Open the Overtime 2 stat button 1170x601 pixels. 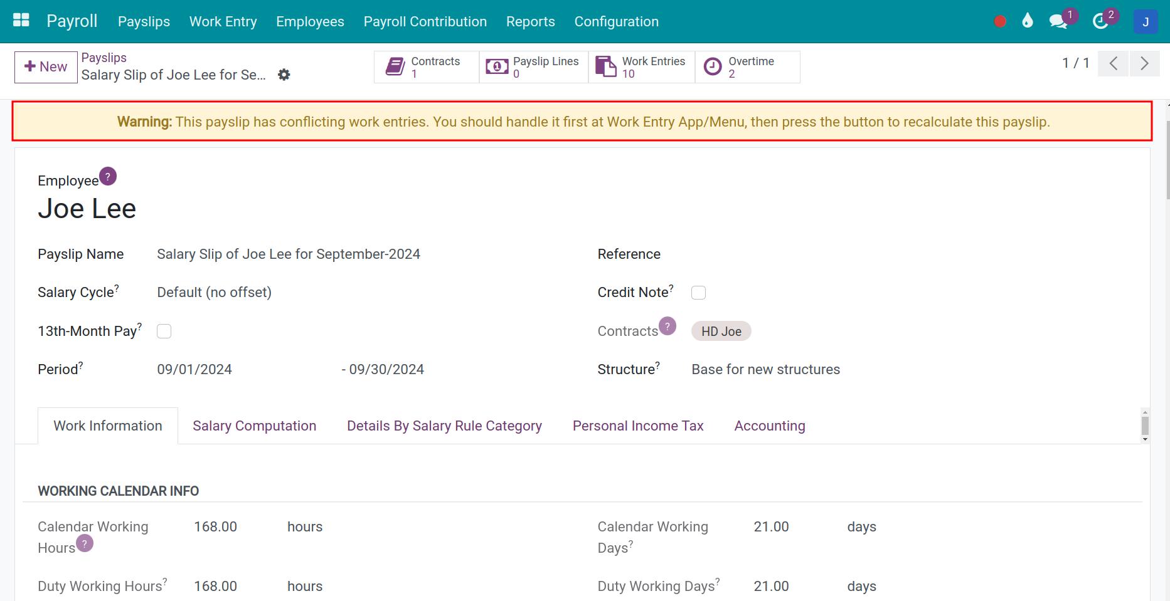tap(748, 67)
